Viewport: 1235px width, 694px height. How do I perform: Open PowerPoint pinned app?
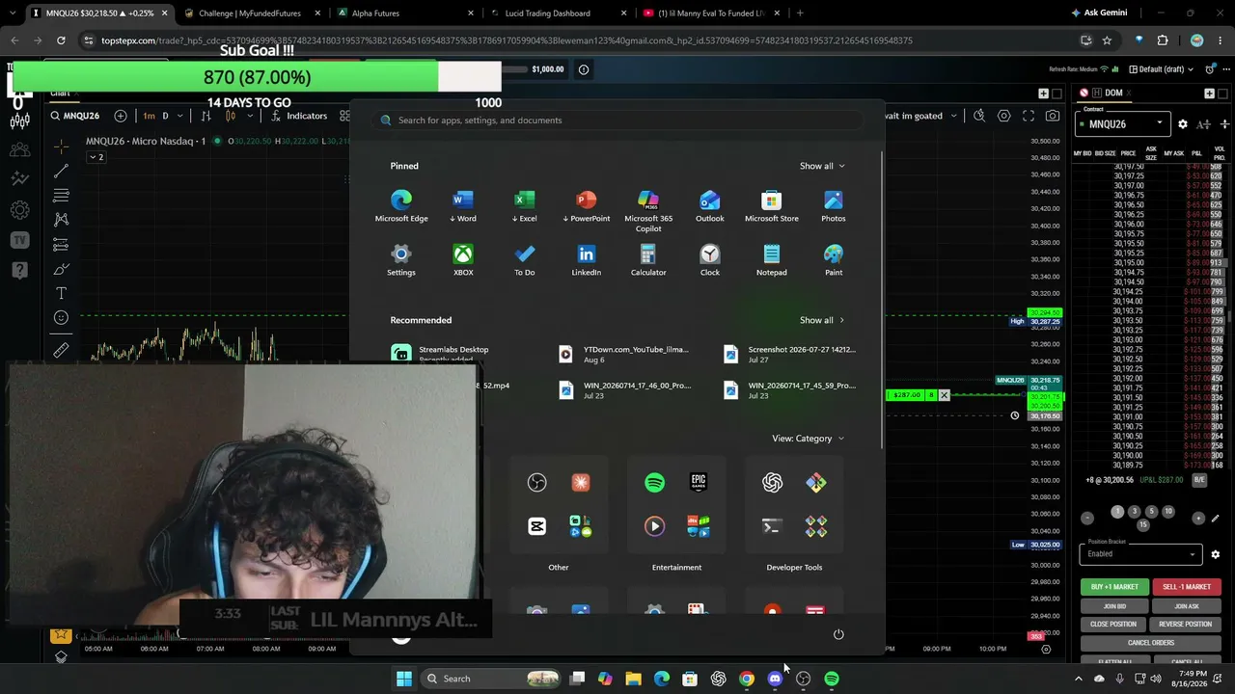tap(586, 206)
